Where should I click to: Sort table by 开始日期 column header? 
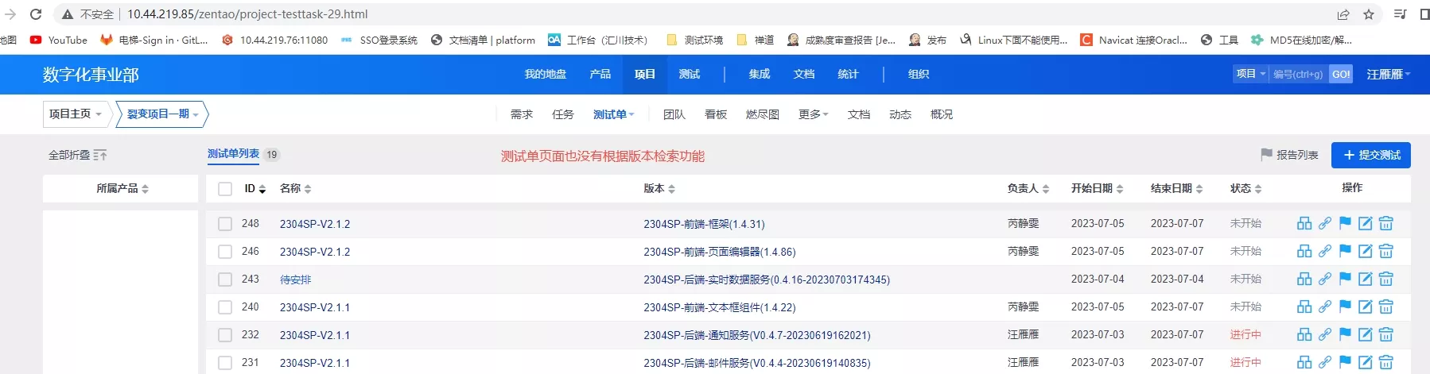click(x=1098, y=189)
